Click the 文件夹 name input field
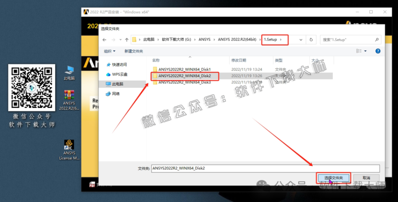This screenshot has height=202, width=398. coord(265,168)
